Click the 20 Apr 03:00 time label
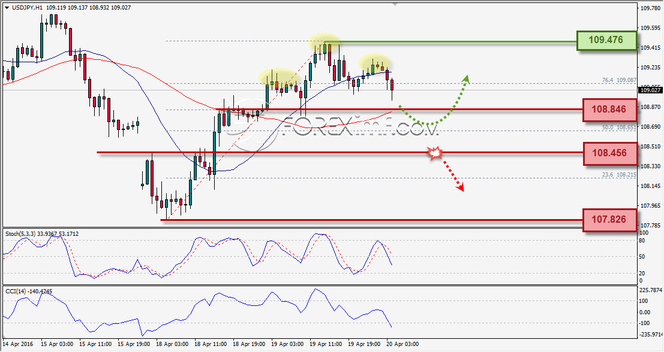 coord(402,344)
